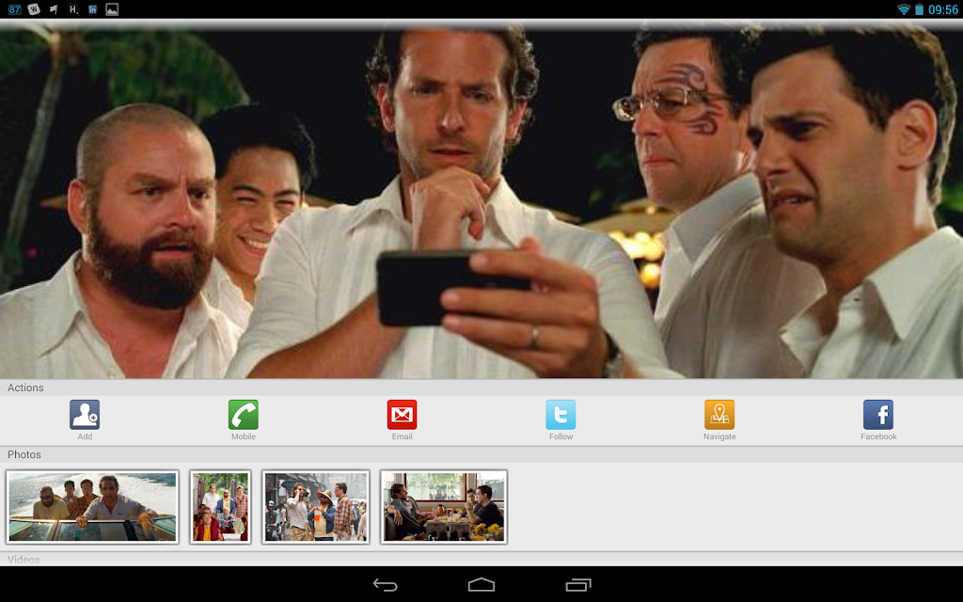The height and width of the screenshot is (602, 963).
Task: Tap the Add contact icon
Action: coord(85,415)
